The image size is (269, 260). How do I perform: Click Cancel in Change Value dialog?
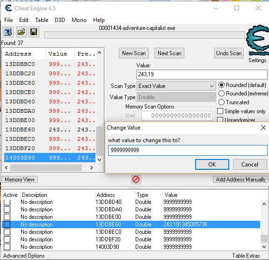point(250,165)
